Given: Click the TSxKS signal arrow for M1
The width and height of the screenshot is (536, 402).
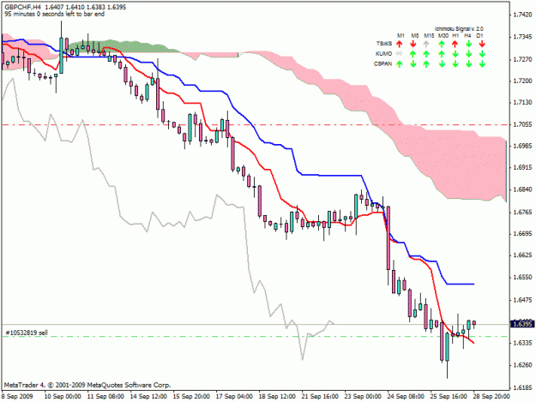Looking at the screenshot, I should click(x=400, y=44).
